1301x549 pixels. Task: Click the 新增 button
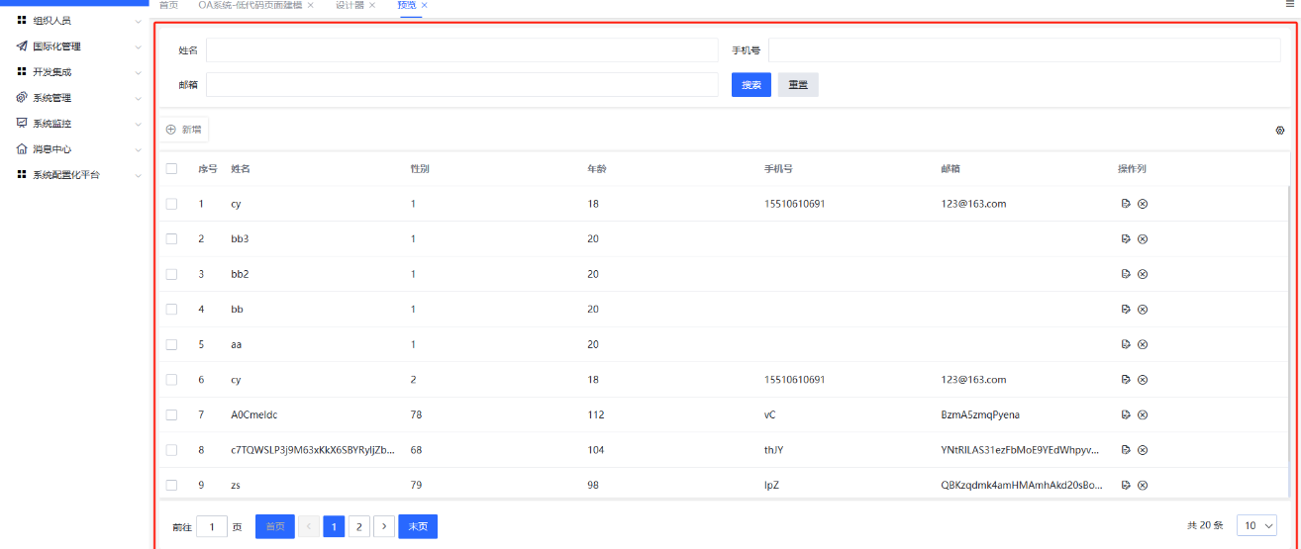click(184, 130)
